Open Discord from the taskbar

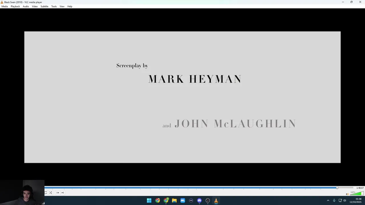click(199, 200)
